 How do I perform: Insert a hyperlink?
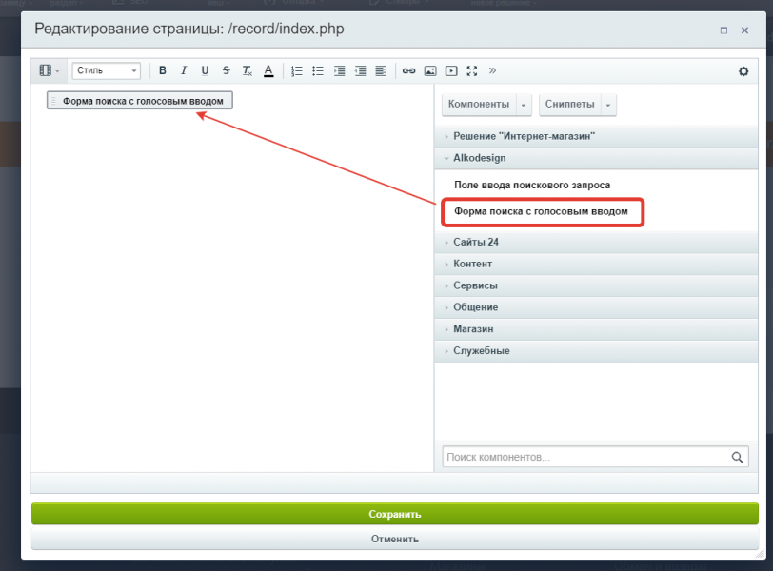408,70
